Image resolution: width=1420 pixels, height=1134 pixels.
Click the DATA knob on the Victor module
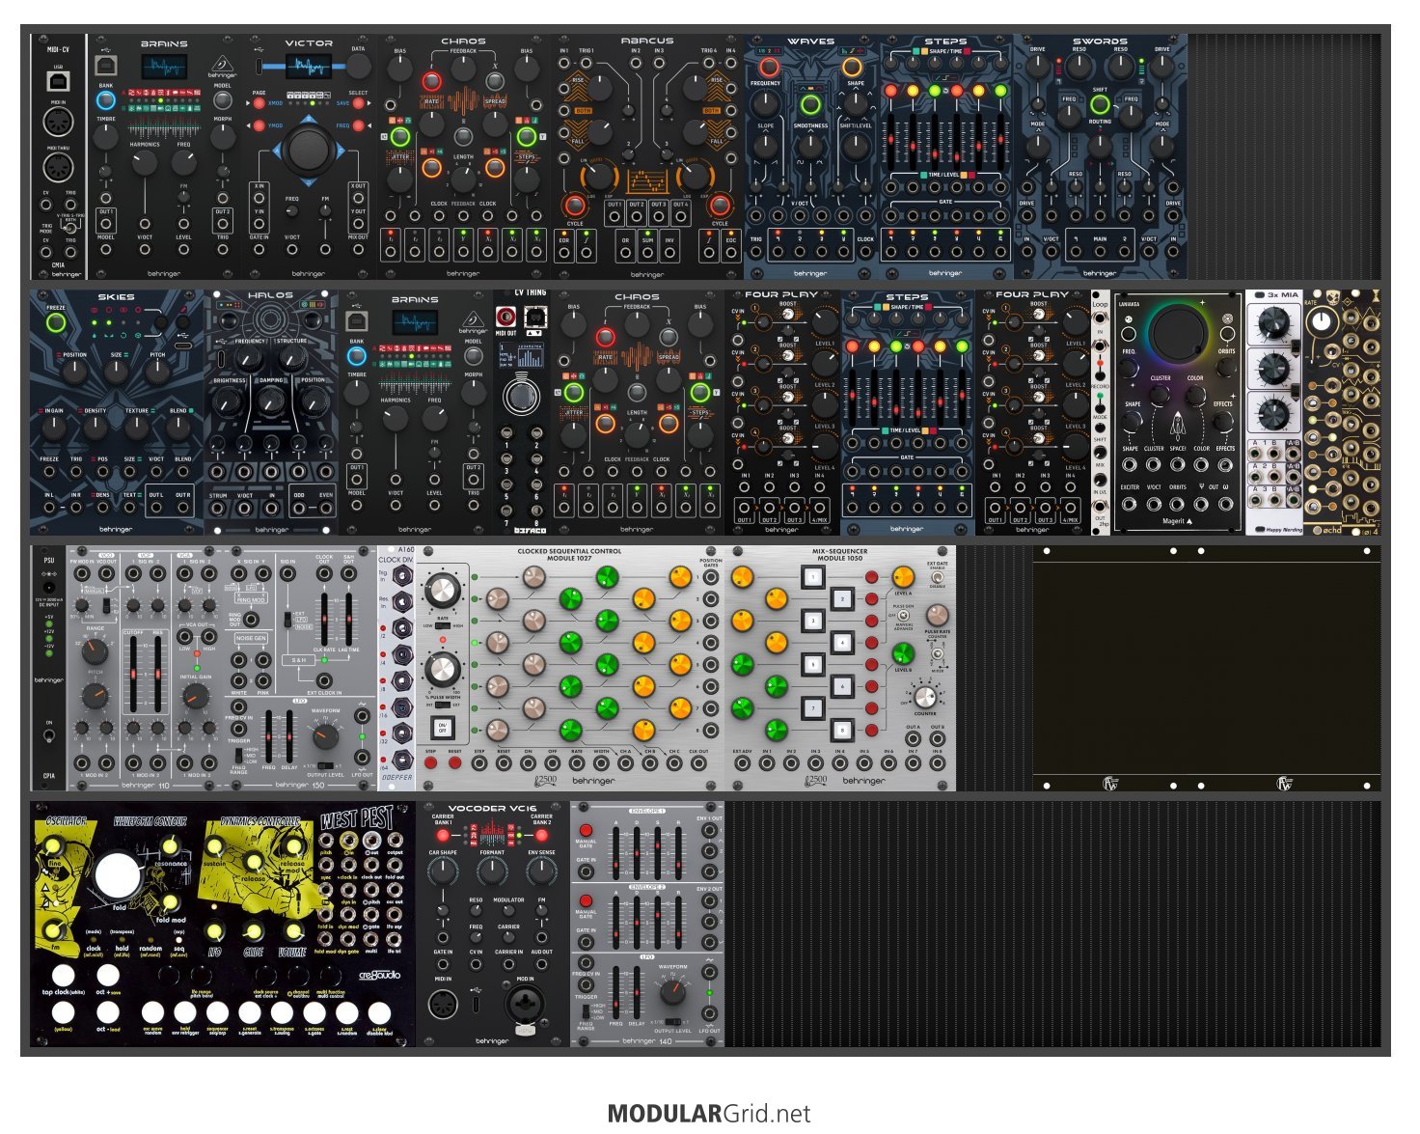359,66
